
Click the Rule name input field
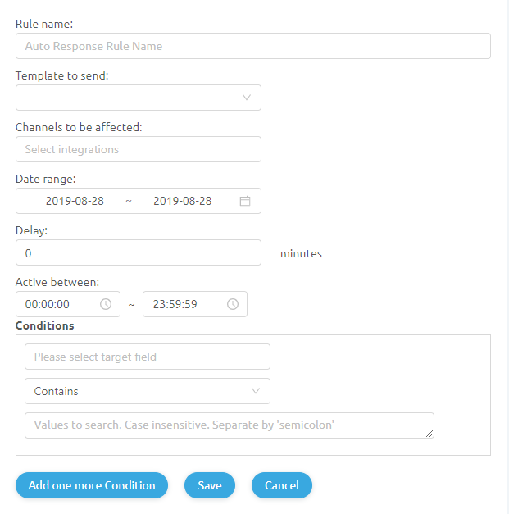252,46
